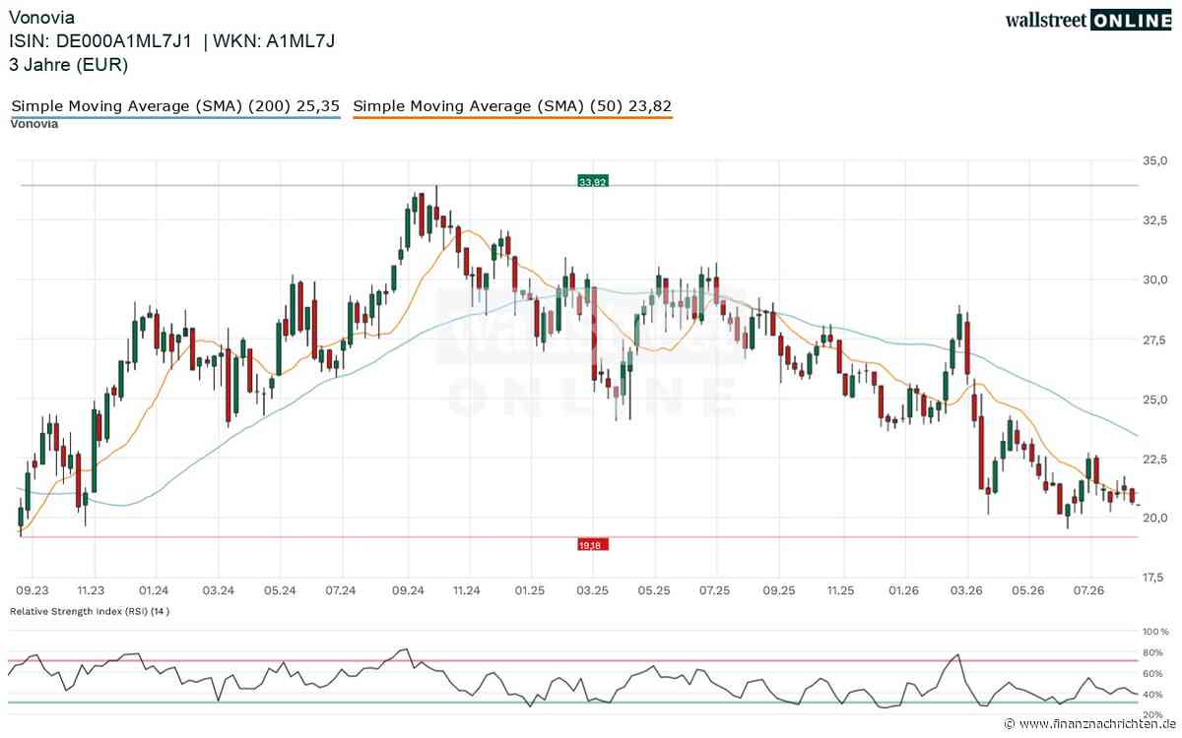
Task: Click the 32,5 price axis label
Action: (1154, 219)
